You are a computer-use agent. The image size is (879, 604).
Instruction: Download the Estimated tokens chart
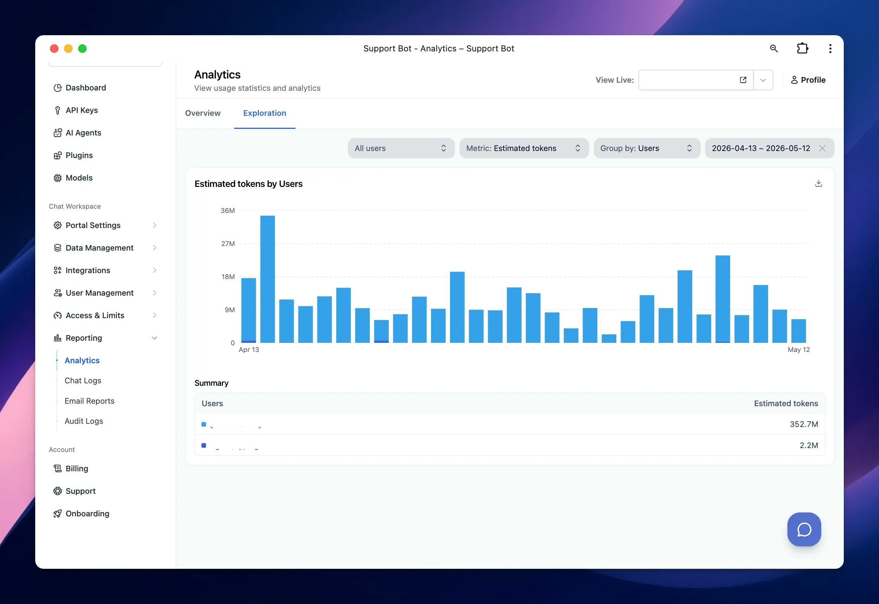click(x=818, y=183)
